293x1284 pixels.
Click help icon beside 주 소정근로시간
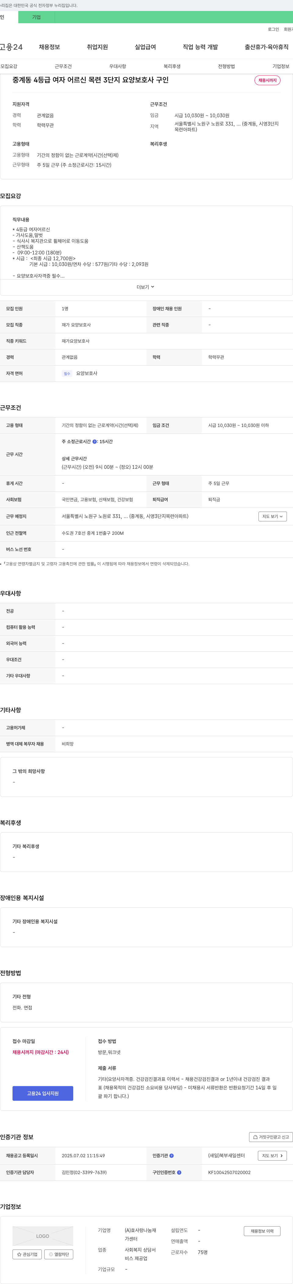[95, 442]
